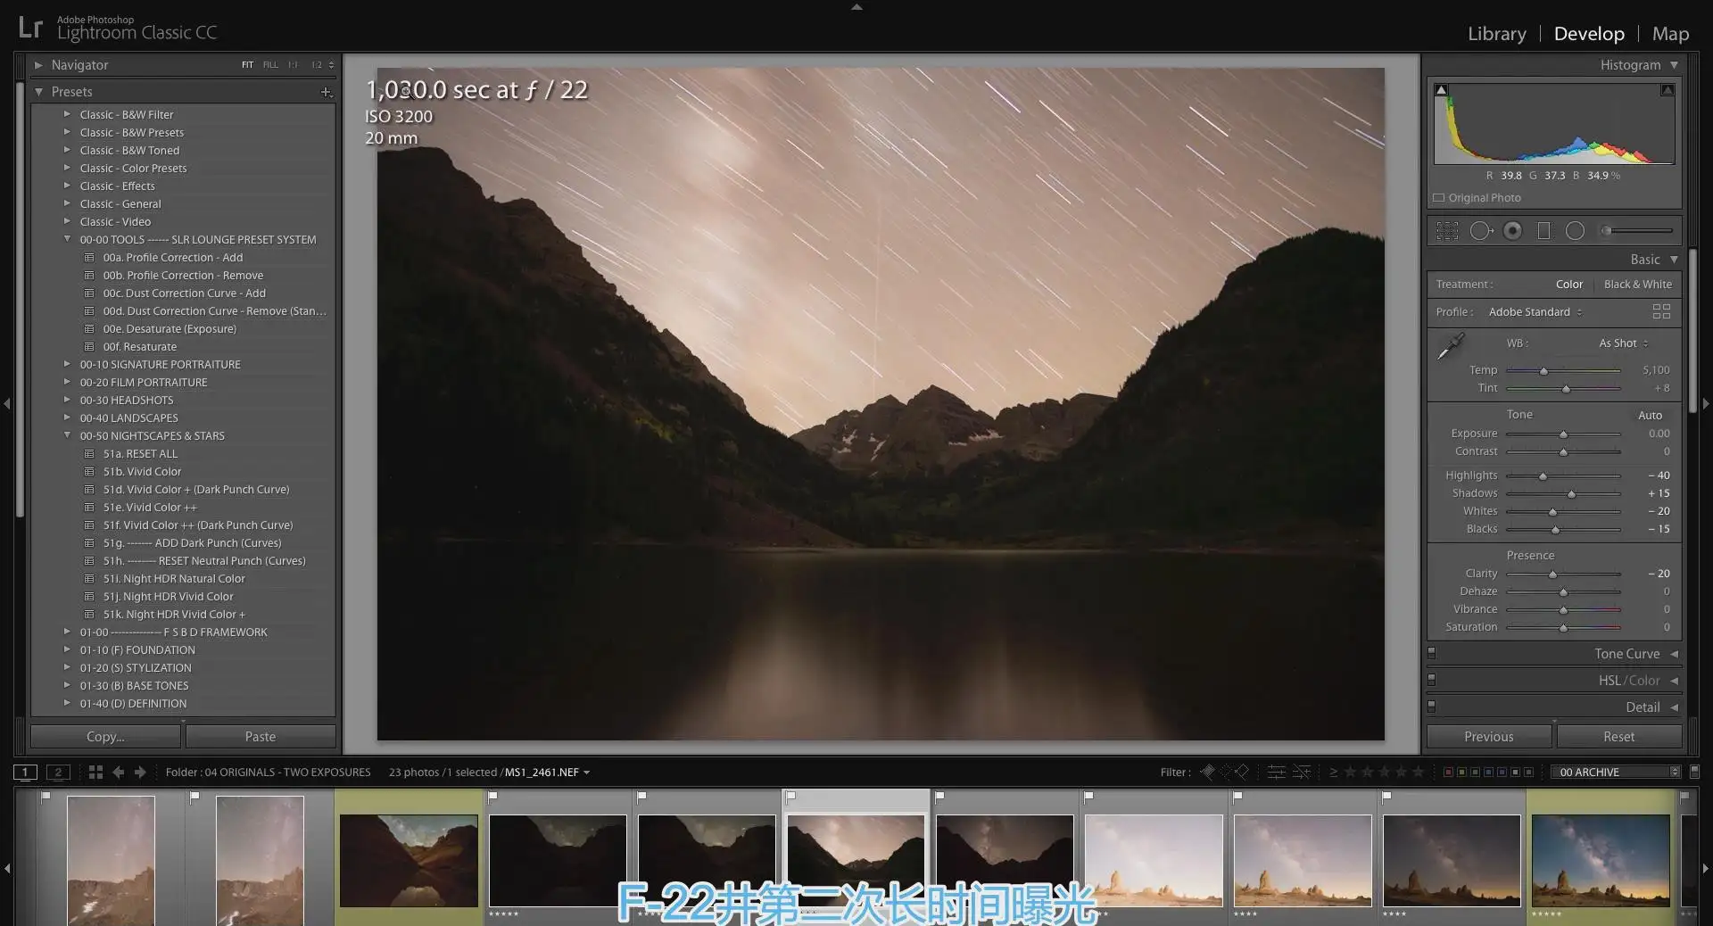Screen dimensions: 1713x926
Task: Click the Copy... button
Action: tap(105, 737)
